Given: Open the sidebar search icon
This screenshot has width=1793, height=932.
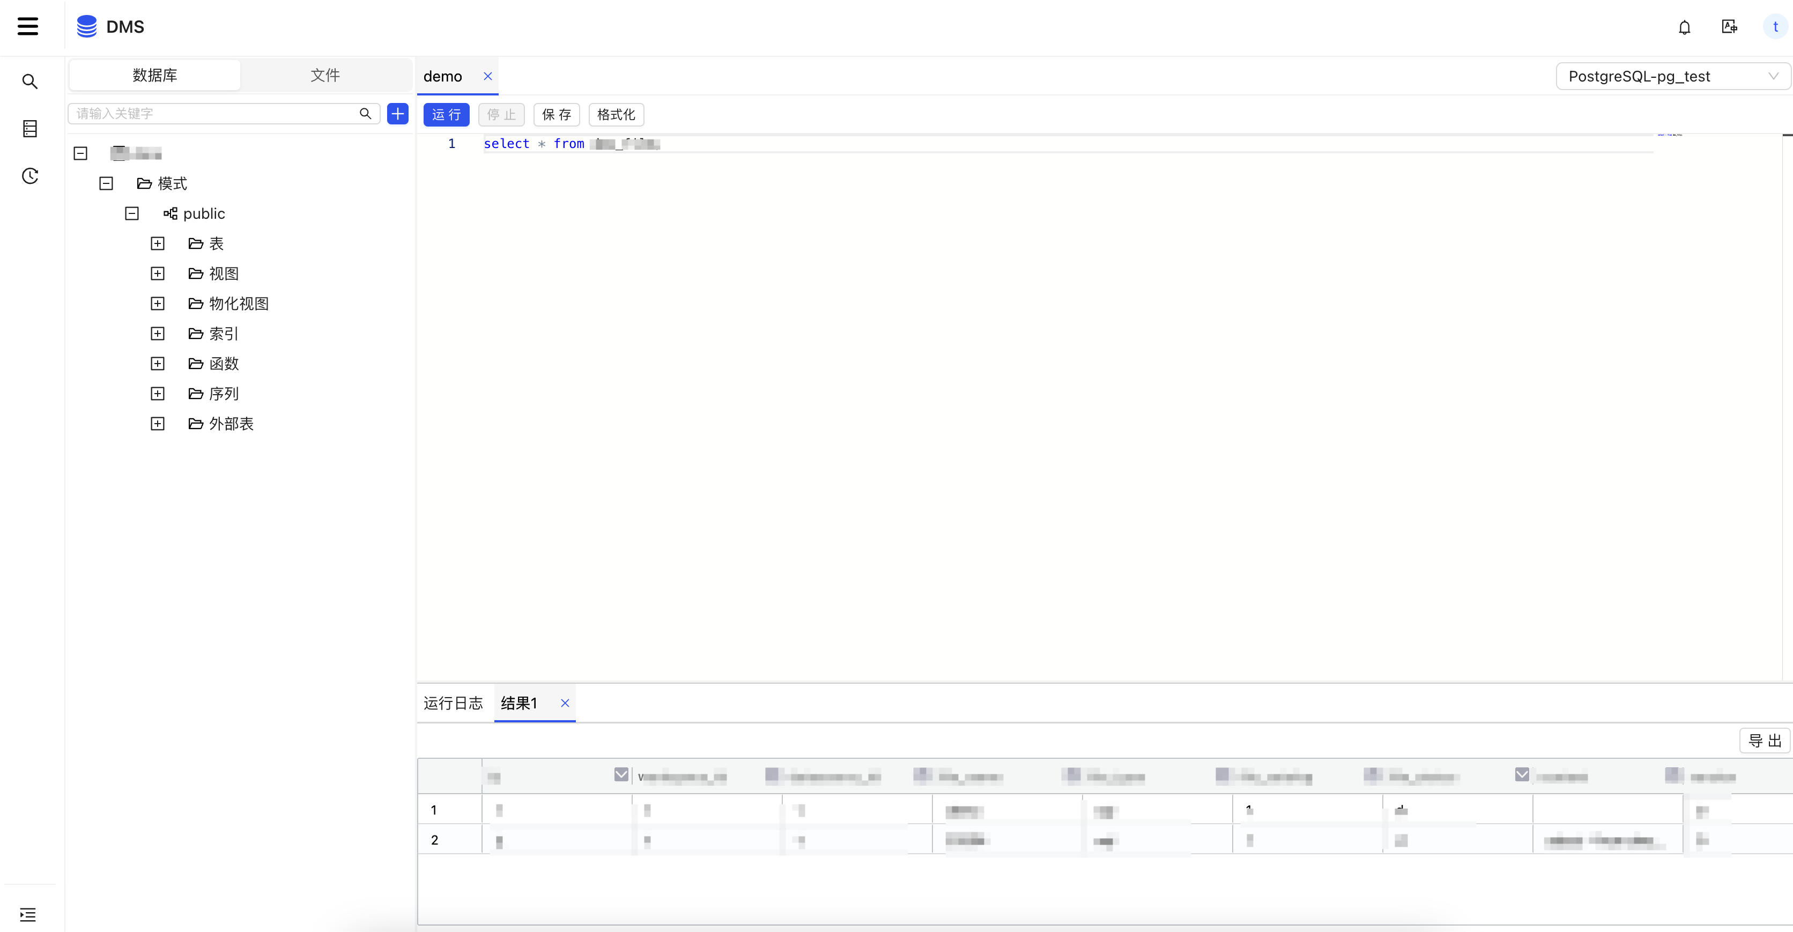Looking at the screenshot, I should point(30,82).
